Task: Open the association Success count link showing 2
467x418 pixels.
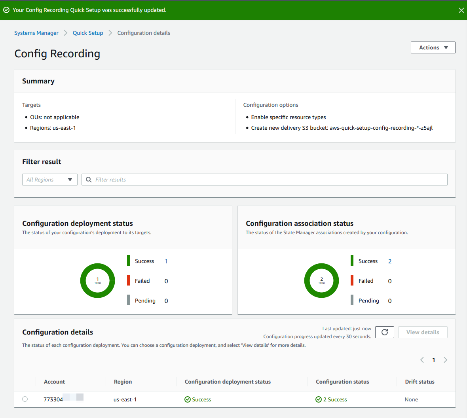Action: point(390,261)
